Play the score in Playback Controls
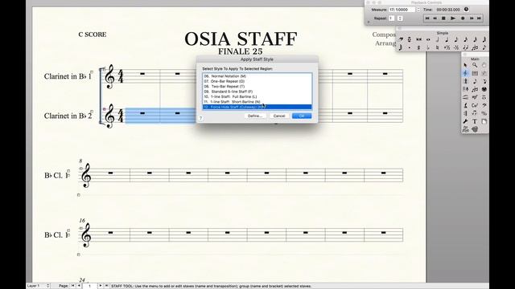Image resolution: width=515 pixels, height=289 pixels. (x=452, y=18)
